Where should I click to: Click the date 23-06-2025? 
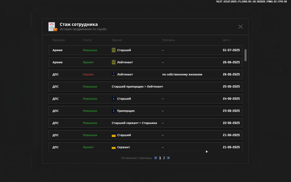click(x=231, y=111)
